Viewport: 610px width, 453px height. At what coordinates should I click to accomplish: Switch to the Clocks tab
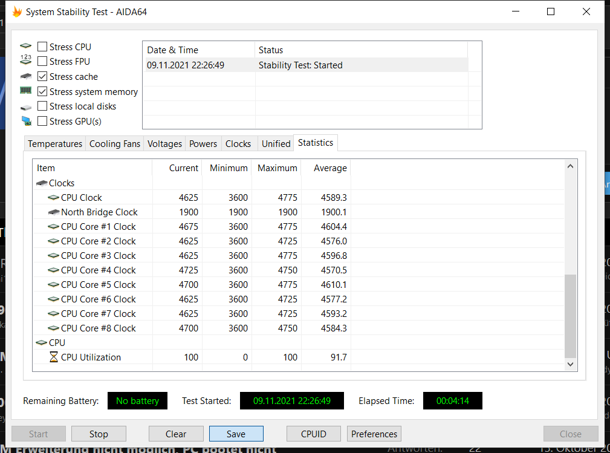coord(238,143)
